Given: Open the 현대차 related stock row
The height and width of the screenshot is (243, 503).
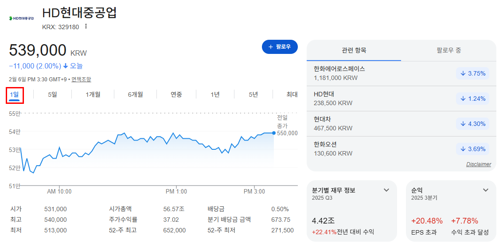Looking at the screenshot, I should click(x=402, y=124).
